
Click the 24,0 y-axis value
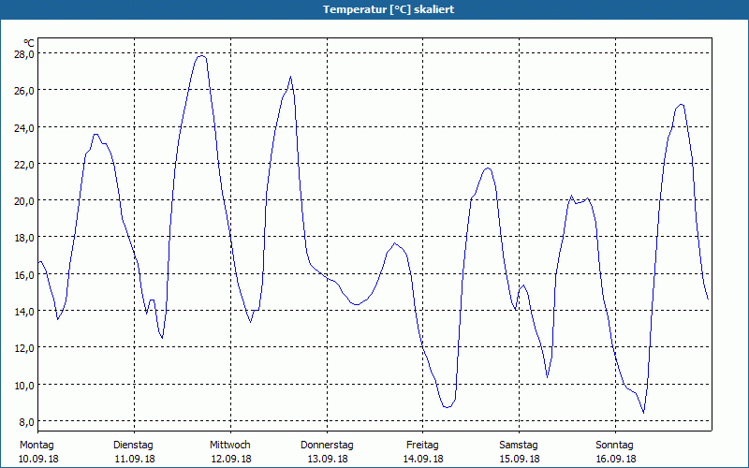pyautogui.click(x=24, y=127)
